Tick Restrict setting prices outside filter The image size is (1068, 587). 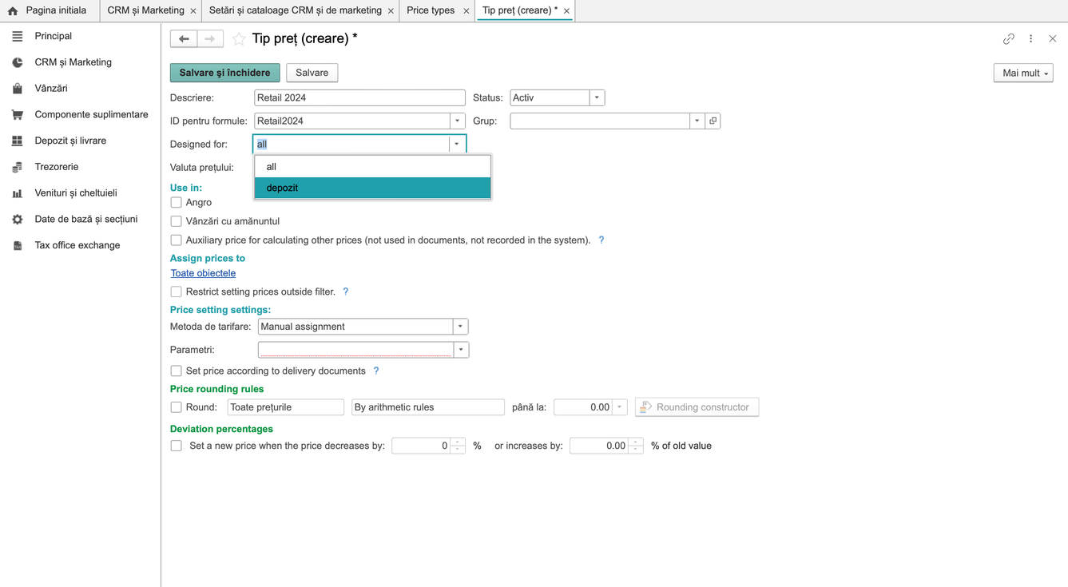click(x=176, y=292)
